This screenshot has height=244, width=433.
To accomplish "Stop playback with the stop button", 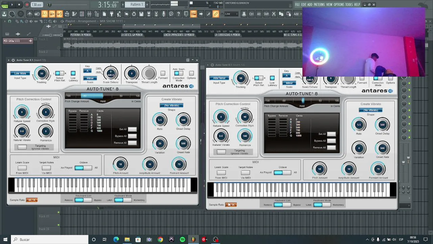I will click(19, 5).
